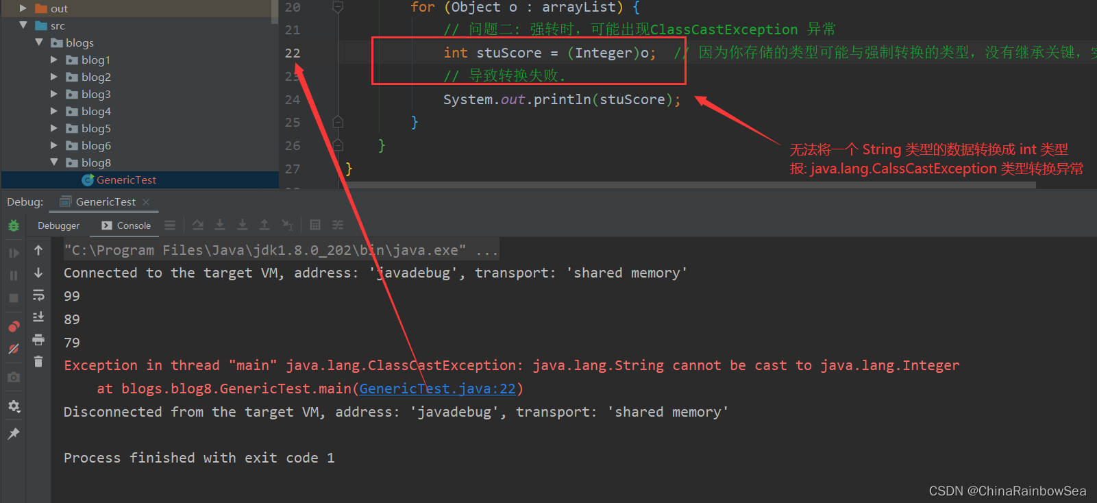
Task: Open the debug settings gear icon
Action: click(14, 406)
